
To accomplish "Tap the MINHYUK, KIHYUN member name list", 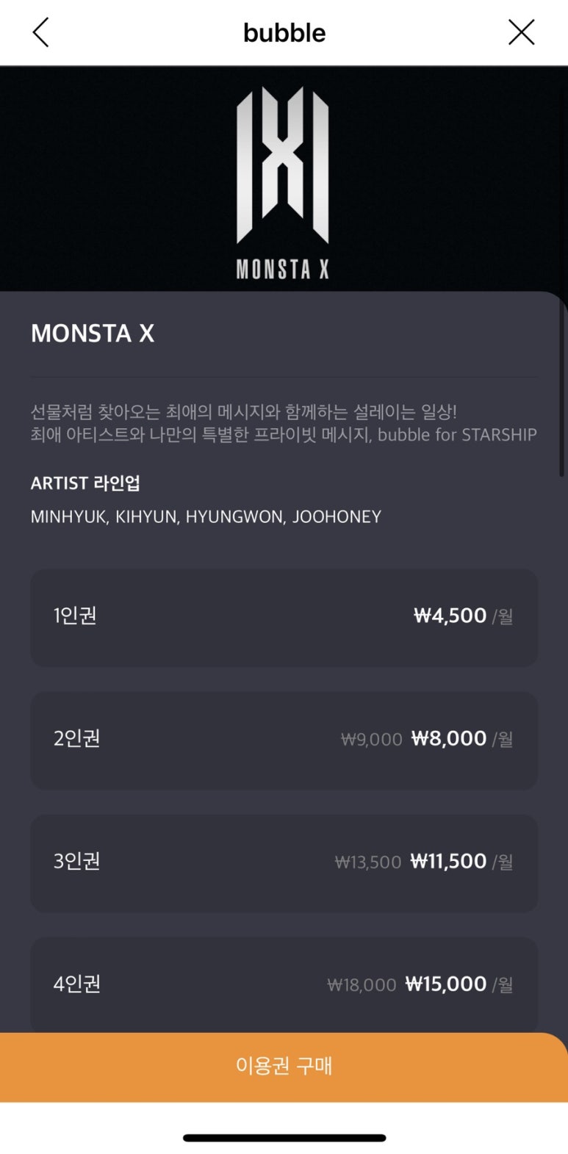I will click(x=206, y=517).
